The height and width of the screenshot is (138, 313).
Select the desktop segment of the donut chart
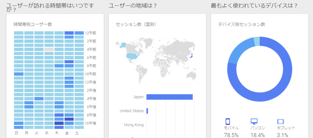click(241, 50)
